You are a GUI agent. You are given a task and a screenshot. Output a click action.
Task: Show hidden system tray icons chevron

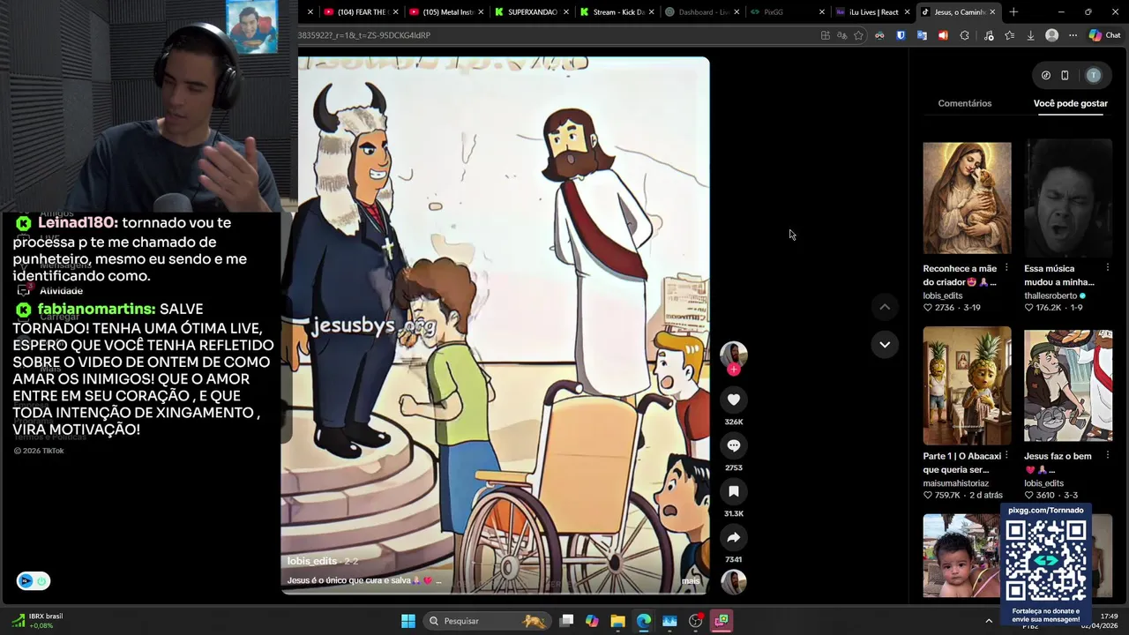coord(989,621)
